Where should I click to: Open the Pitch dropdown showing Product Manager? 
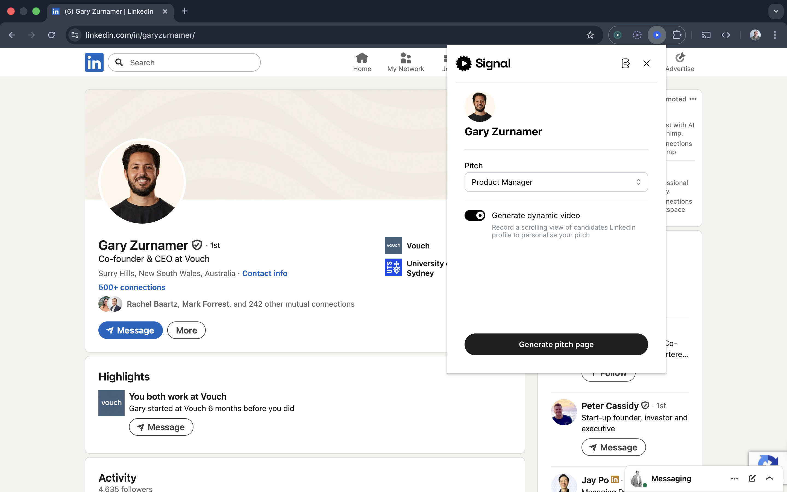556,182
